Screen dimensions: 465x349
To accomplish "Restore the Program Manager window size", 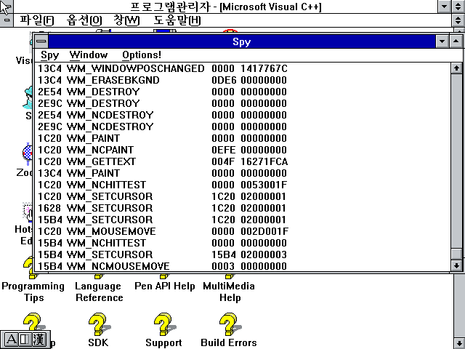I will click(x=458, y=7).
